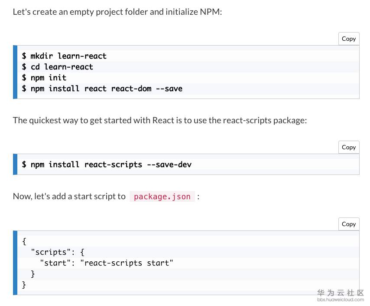This screenshot has height=306, width=370.
Task: Click the "scripts" key in the JSON
Action: click(x=47, y=252)
